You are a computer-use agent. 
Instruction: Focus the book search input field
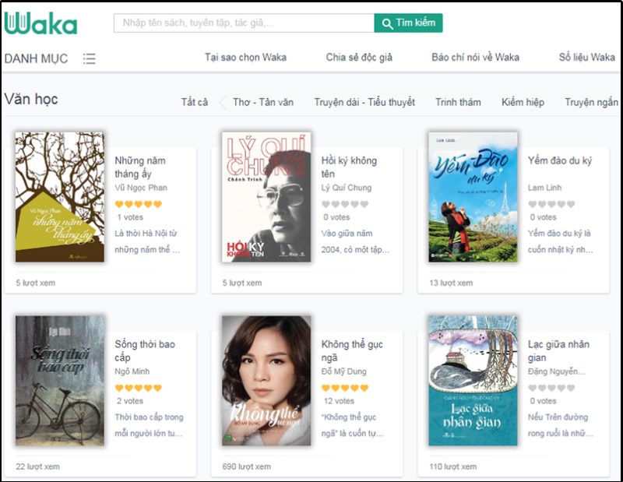(x=244, y=23)
